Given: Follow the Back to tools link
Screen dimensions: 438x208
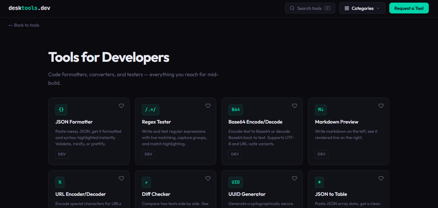Looking at the screenshot, I should click(24, 25).
